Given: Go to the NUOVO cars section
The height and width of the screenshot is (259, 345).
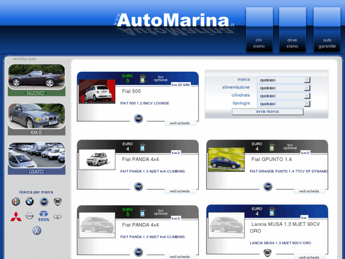Looking at the screenshot, I should (x=37, y=80).
